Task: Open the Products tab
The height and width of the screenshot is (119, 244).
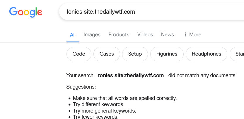Action: [x=119, y=35]
